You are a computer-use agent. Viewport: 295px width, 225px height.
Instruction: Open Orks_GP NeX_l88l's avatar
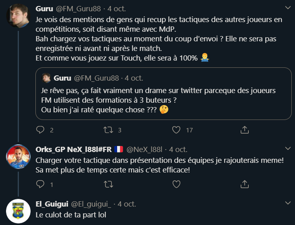tap(18, 156)
